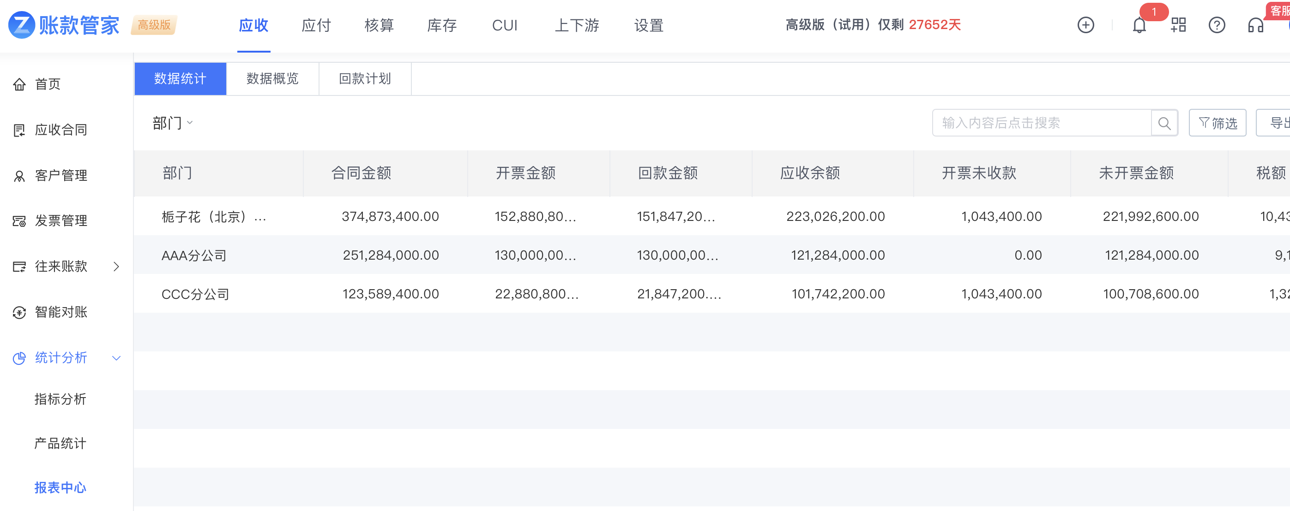Click the 首页 home icon

coord(19,84)
